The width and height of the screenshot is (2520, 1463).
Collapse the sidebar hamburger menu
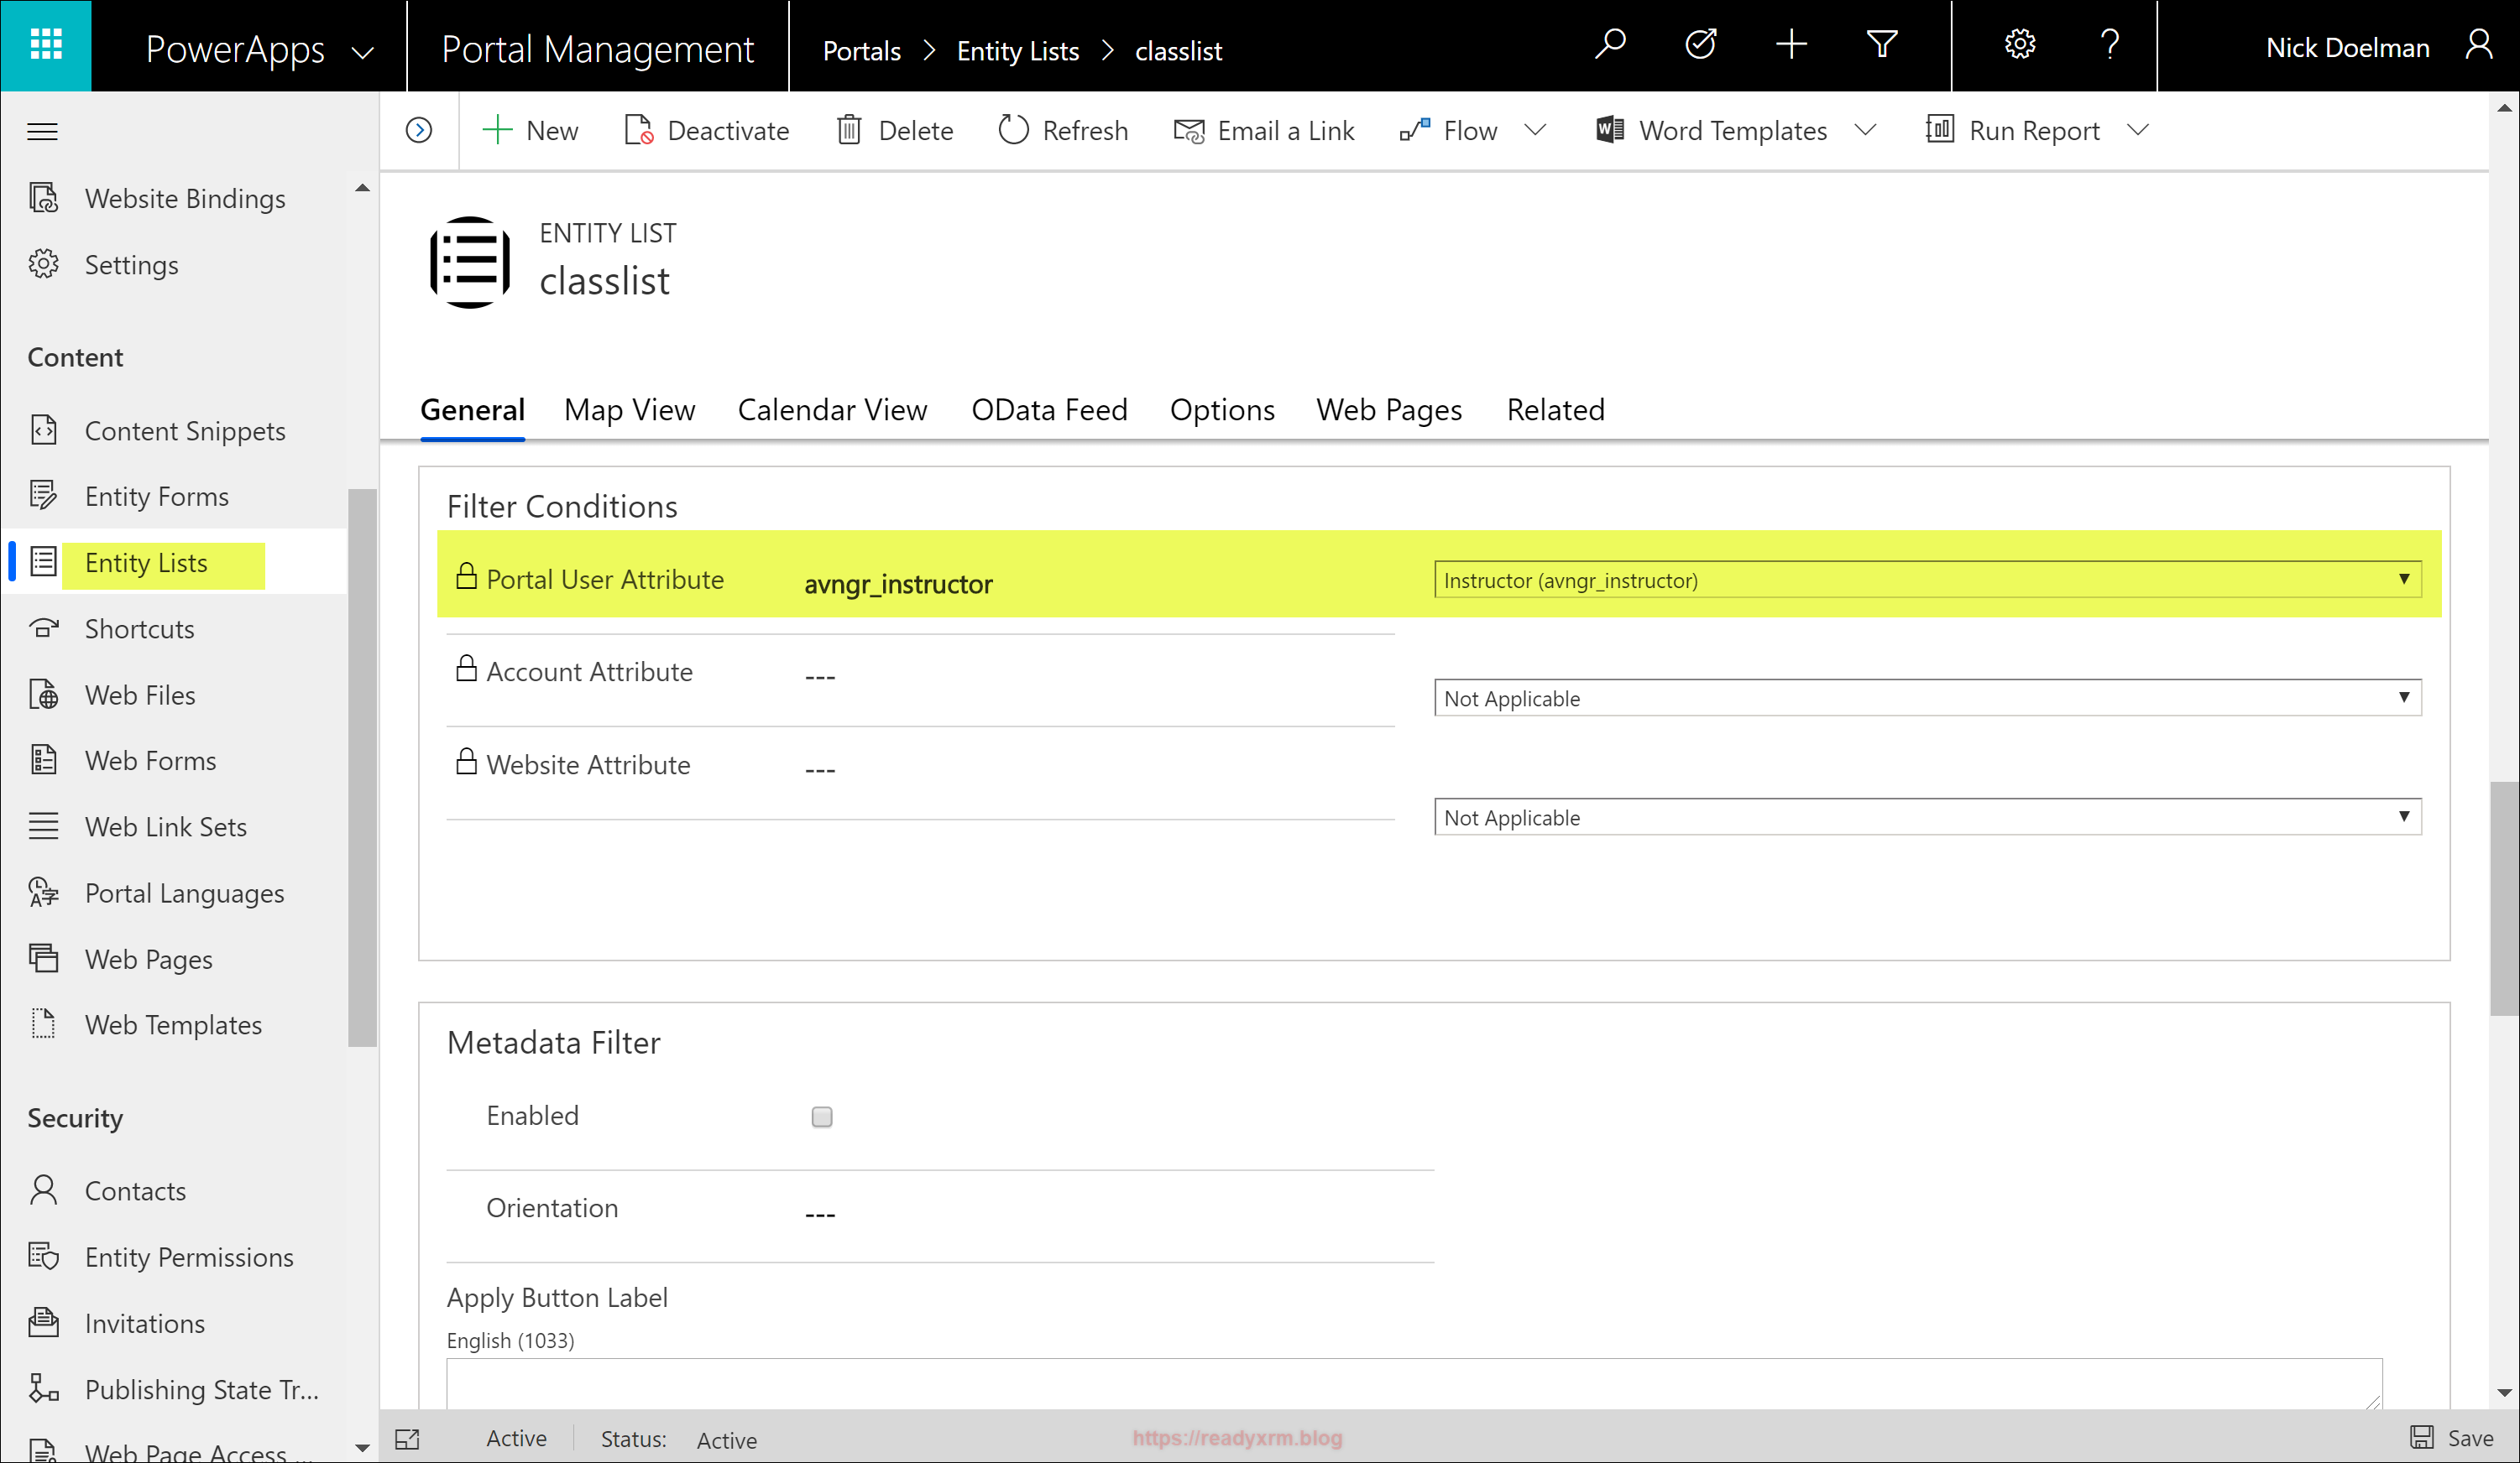42,131
